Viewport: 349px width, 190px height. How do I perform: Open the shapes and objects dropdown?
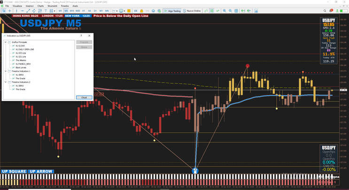52,11
